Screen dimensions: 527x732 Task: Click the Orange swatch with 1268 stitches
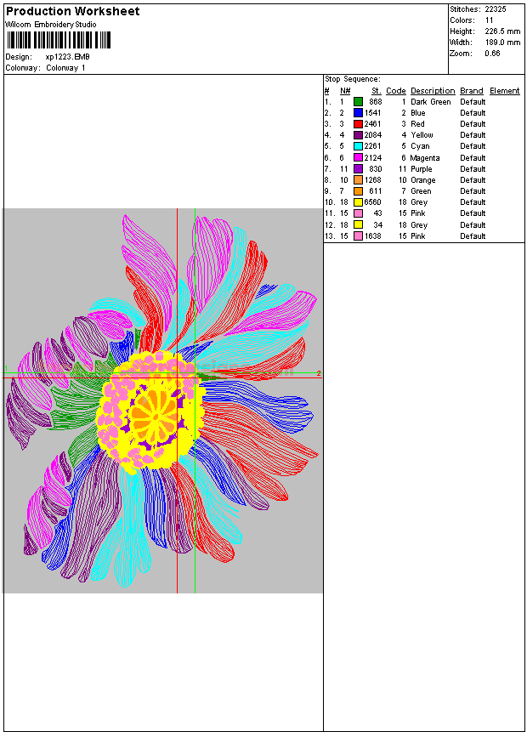(x=358, y=180)
